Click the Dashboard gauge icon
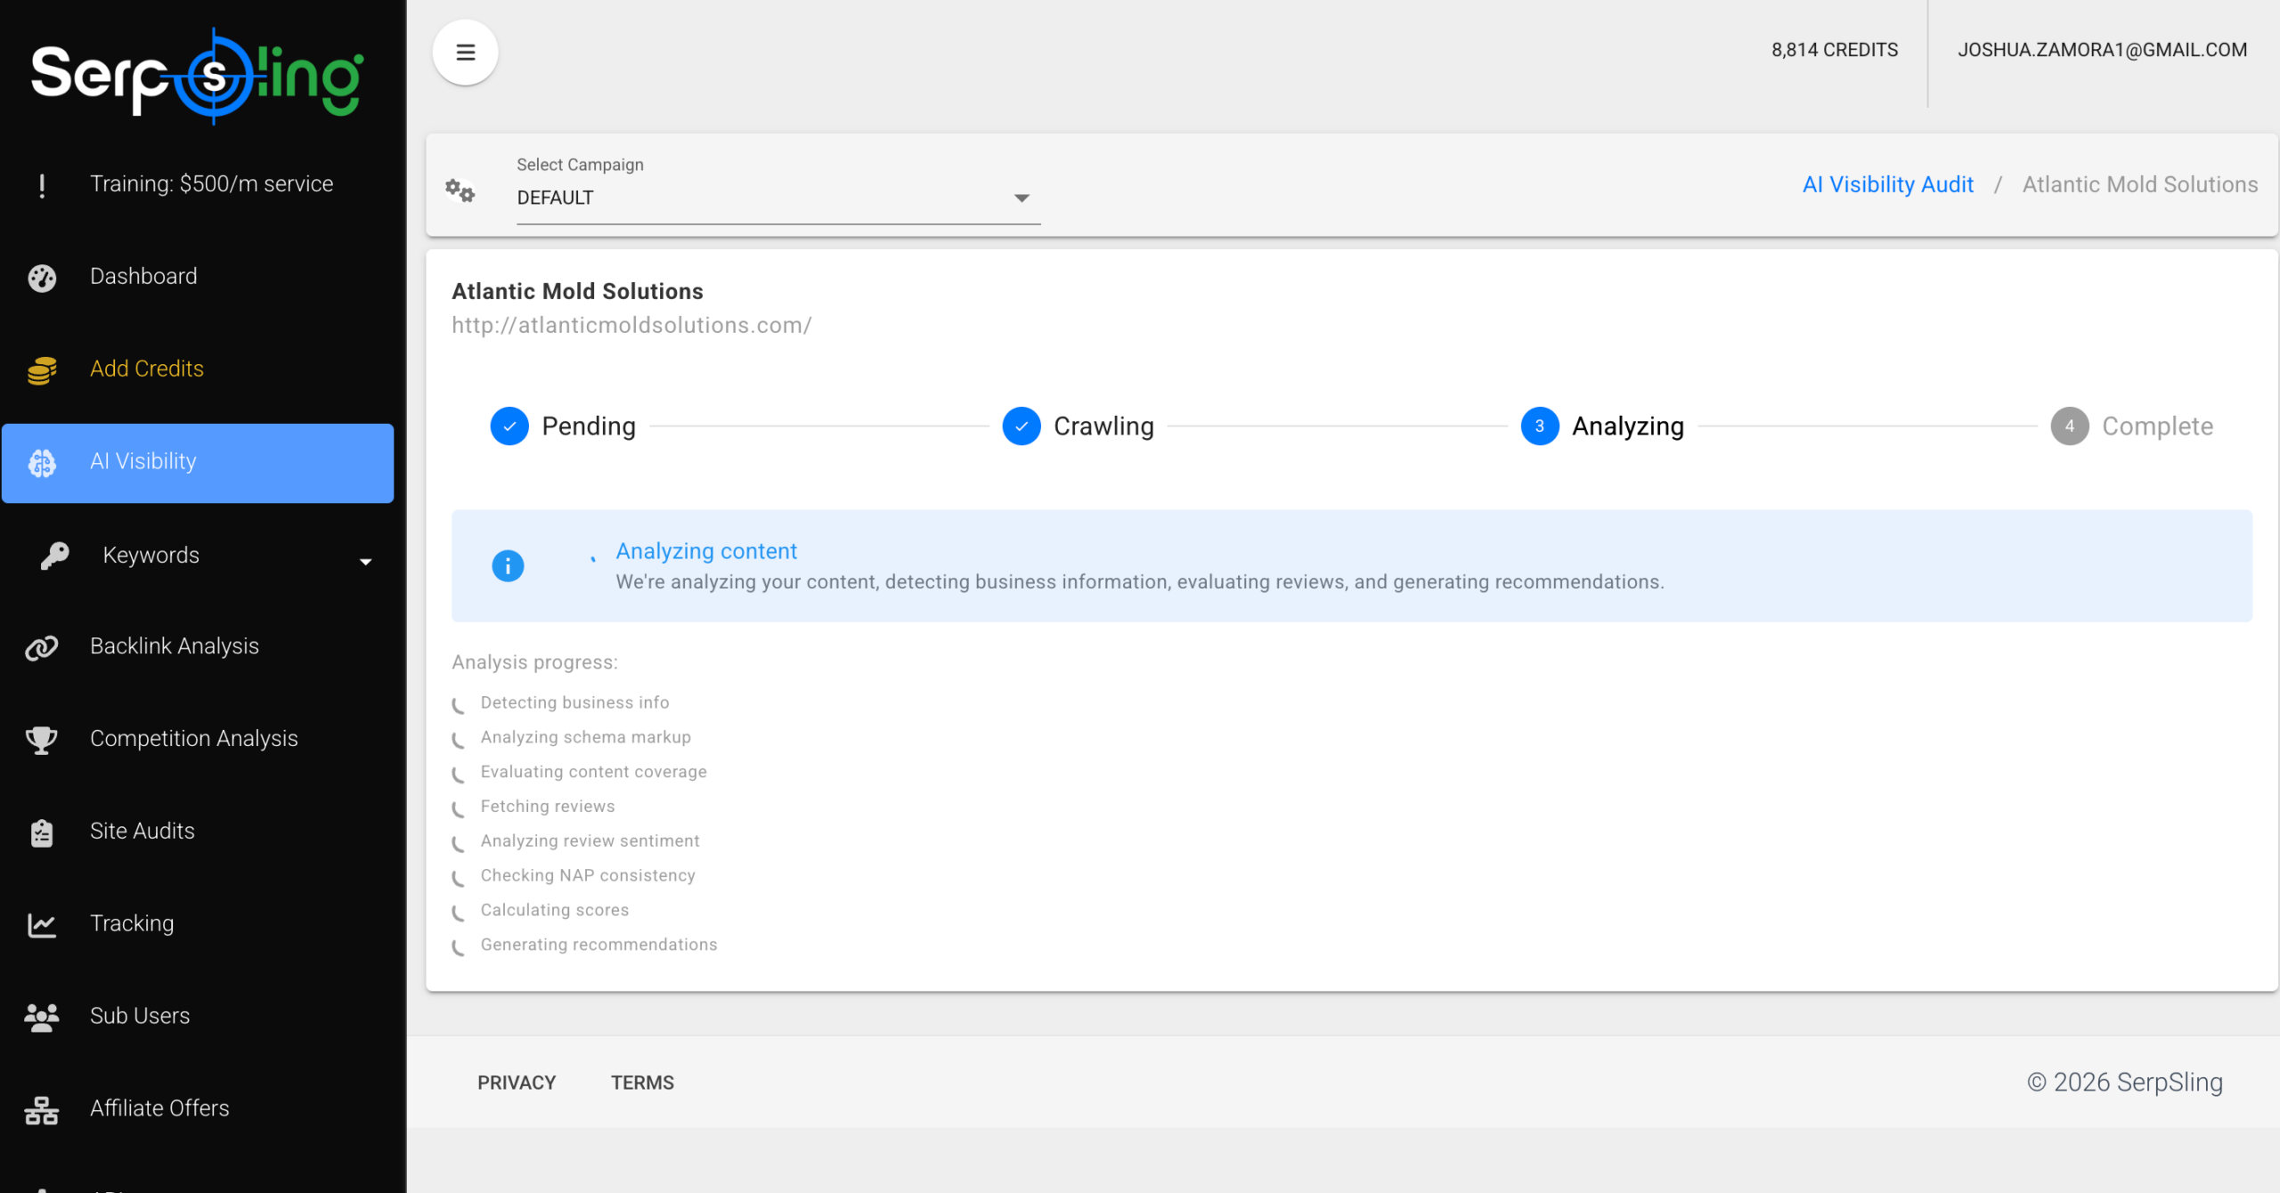The image size is (2280, 1193). pyautogui.click(x=42, y=278)
